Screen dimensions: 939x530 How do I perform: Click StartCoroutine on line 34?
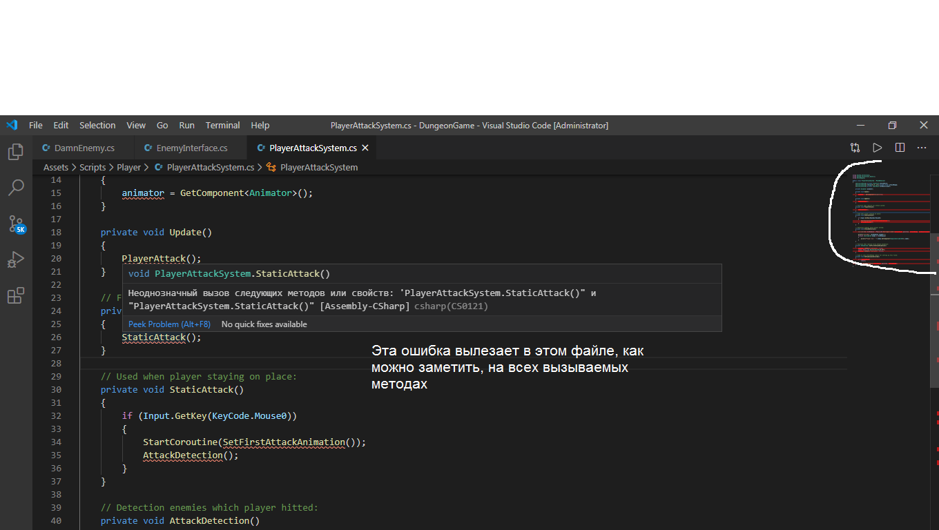pos(180,442)
